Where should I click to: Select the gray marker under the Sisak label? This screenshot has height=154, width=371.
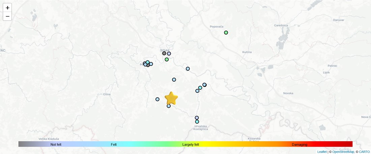tap(164, 53)
